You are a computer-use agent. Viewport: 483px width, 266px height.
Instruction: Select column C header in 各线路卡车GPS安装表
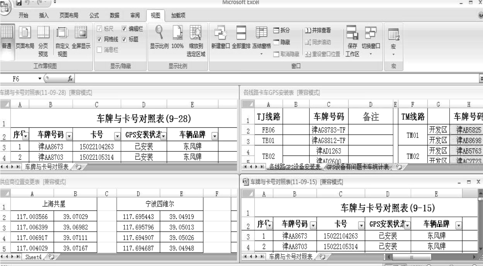[x=329, y=104]
